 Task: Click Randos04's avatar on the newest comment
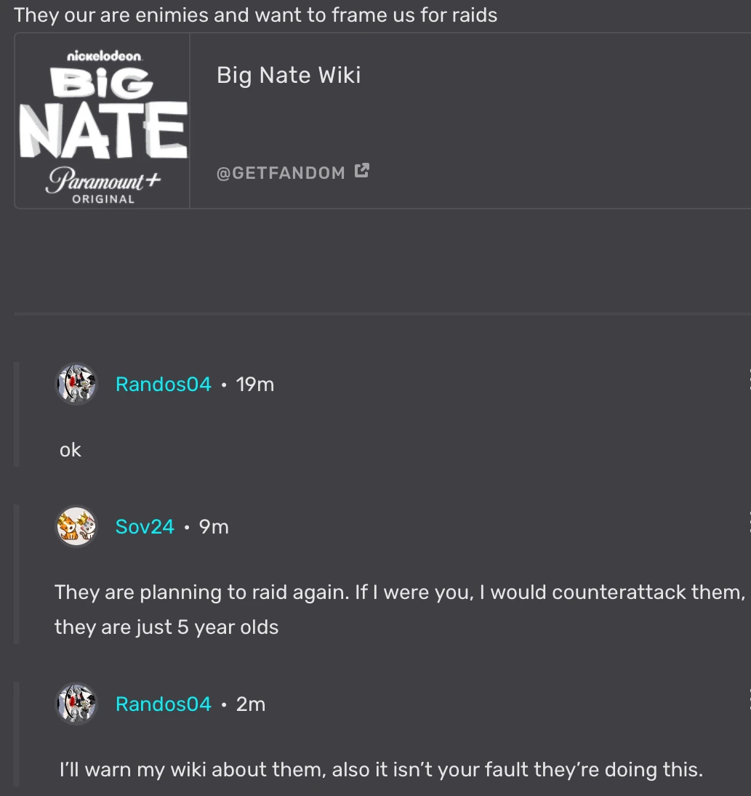[x=76, y=703]
